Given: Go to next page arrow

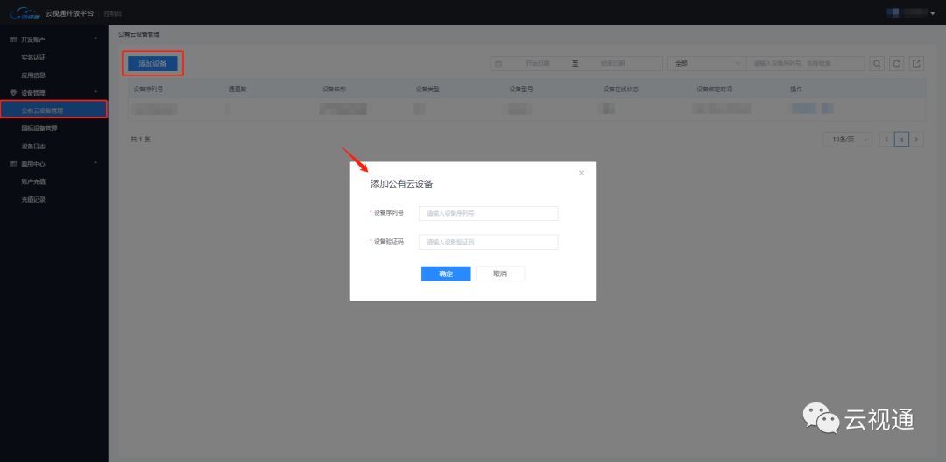Looking at the screenshot, I should point(917,139).
